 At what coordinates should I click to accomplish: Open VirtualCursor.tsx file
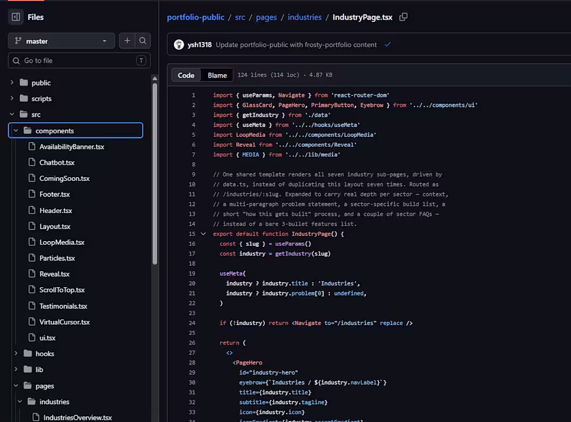[x=64, y=322]
